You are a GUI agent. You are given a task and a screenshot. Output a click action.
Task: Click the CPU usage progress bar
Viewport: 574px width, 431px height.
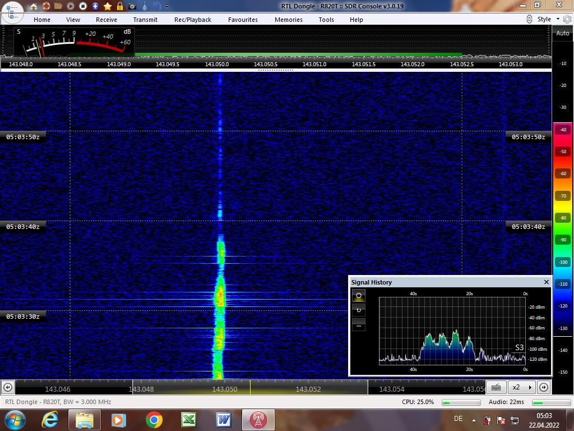[461, 402]
